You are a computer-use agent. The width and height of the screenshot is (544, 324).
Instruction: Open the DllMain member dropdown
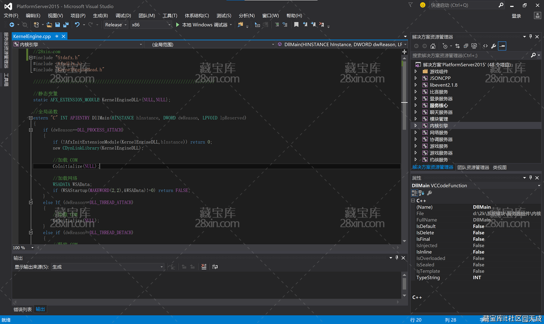(x=342, y=45)
